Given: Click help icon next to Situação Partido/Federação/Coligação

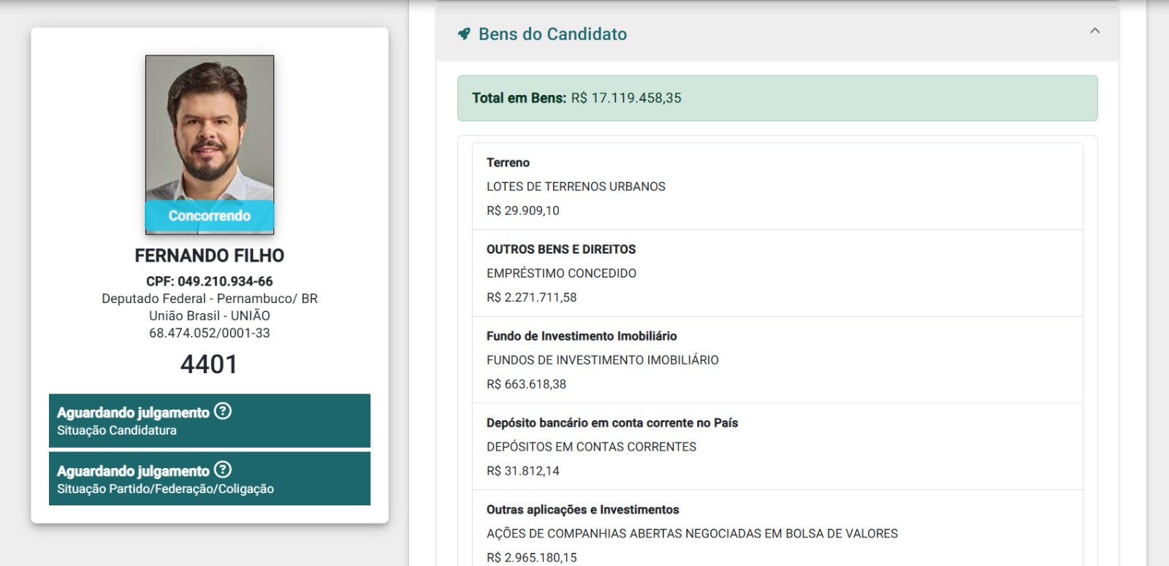Looking at the screenshot, I should point(223,470).
